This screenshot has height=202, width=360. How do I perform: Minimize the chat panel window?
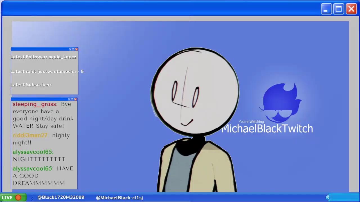pos(69,99)
